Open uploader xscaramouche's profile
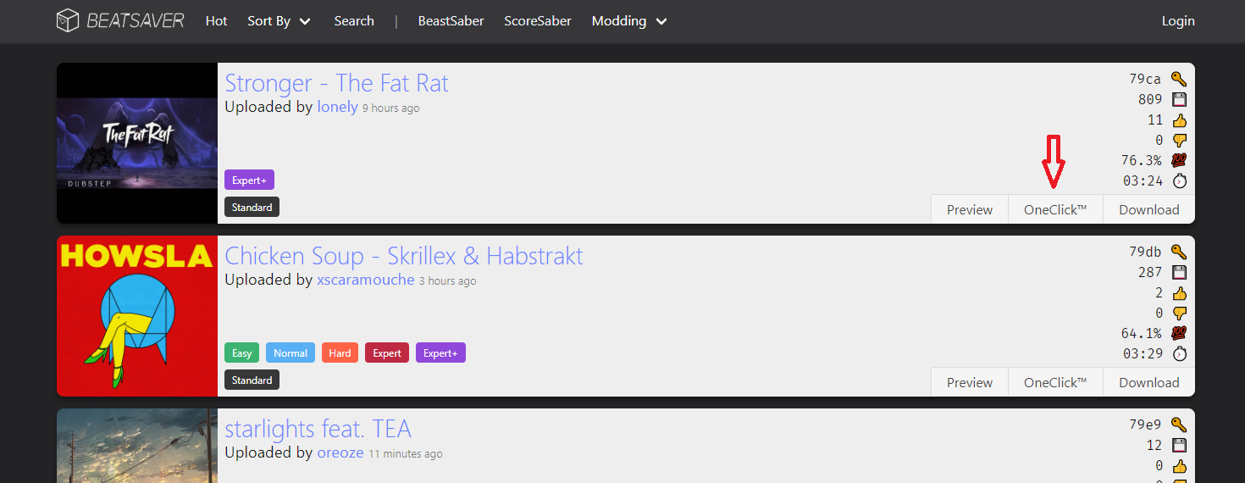Screen dimensions: 1245x483 pyautogui.click(x=366, y=280)
